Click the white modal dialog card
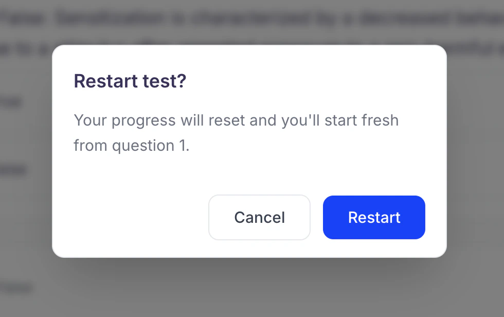The width and height of the screenshot is (504, 317). (249, 150)
